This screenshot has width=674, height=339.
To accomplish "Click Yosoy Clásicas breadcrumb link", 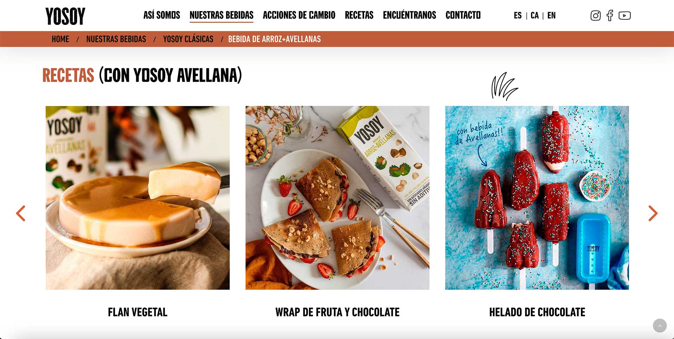I will [x=188, y=39].
